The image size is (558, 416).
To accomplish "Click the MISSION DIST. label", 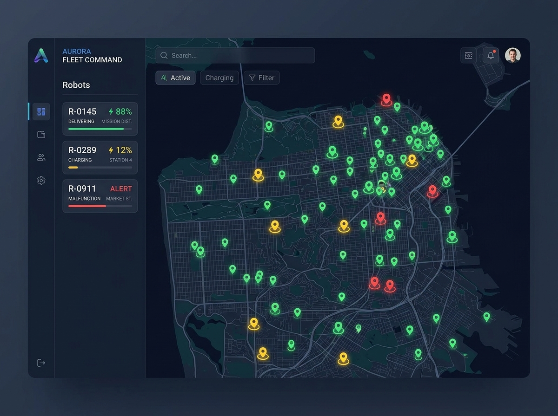I will (x=117, y=121).
